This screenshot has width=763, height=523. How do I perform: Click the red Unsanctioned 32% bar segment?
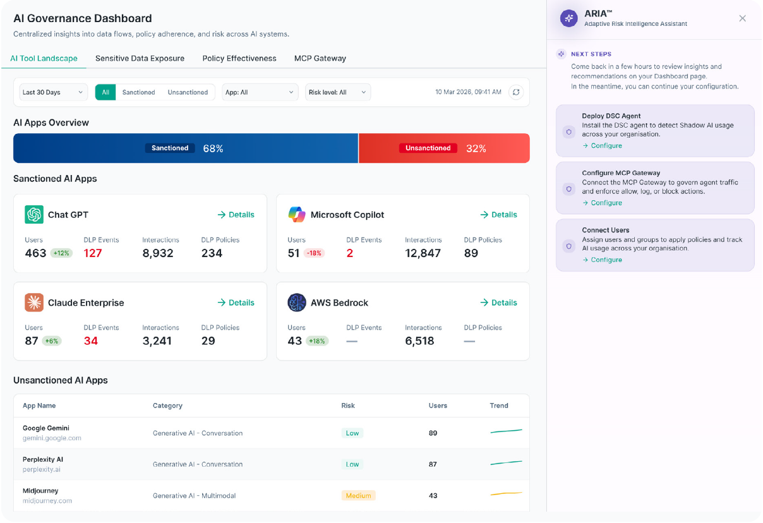point(444,148)
